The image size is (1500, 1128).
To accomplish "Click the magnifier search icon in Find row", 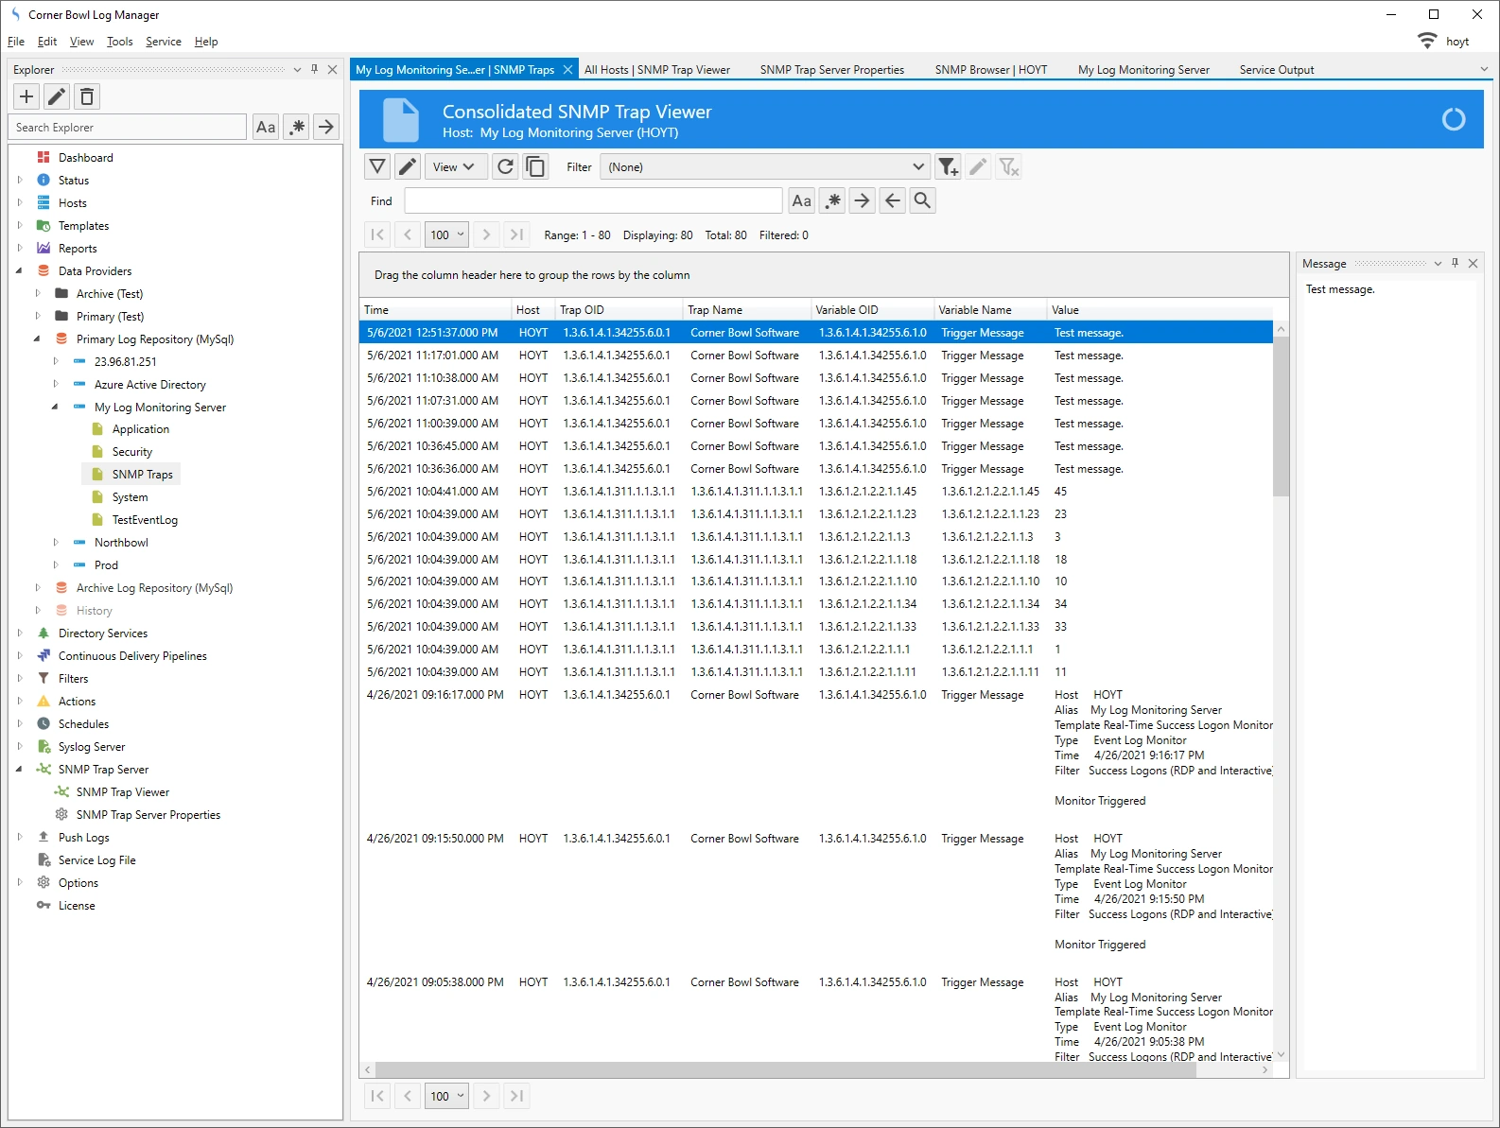I will 923,200.
